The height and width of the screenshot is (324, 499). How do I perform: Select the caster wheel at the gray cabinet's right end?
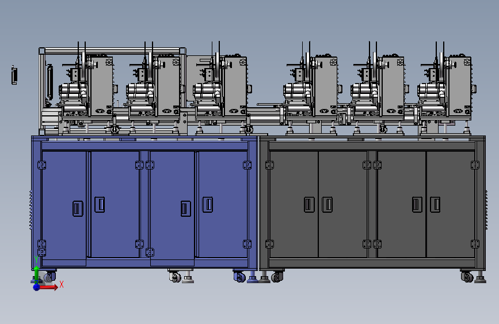(x=467, y=276)
